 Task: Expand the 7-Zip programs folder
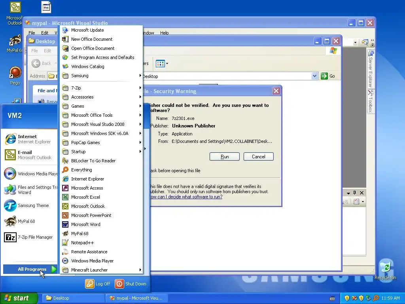pos(101,88)
